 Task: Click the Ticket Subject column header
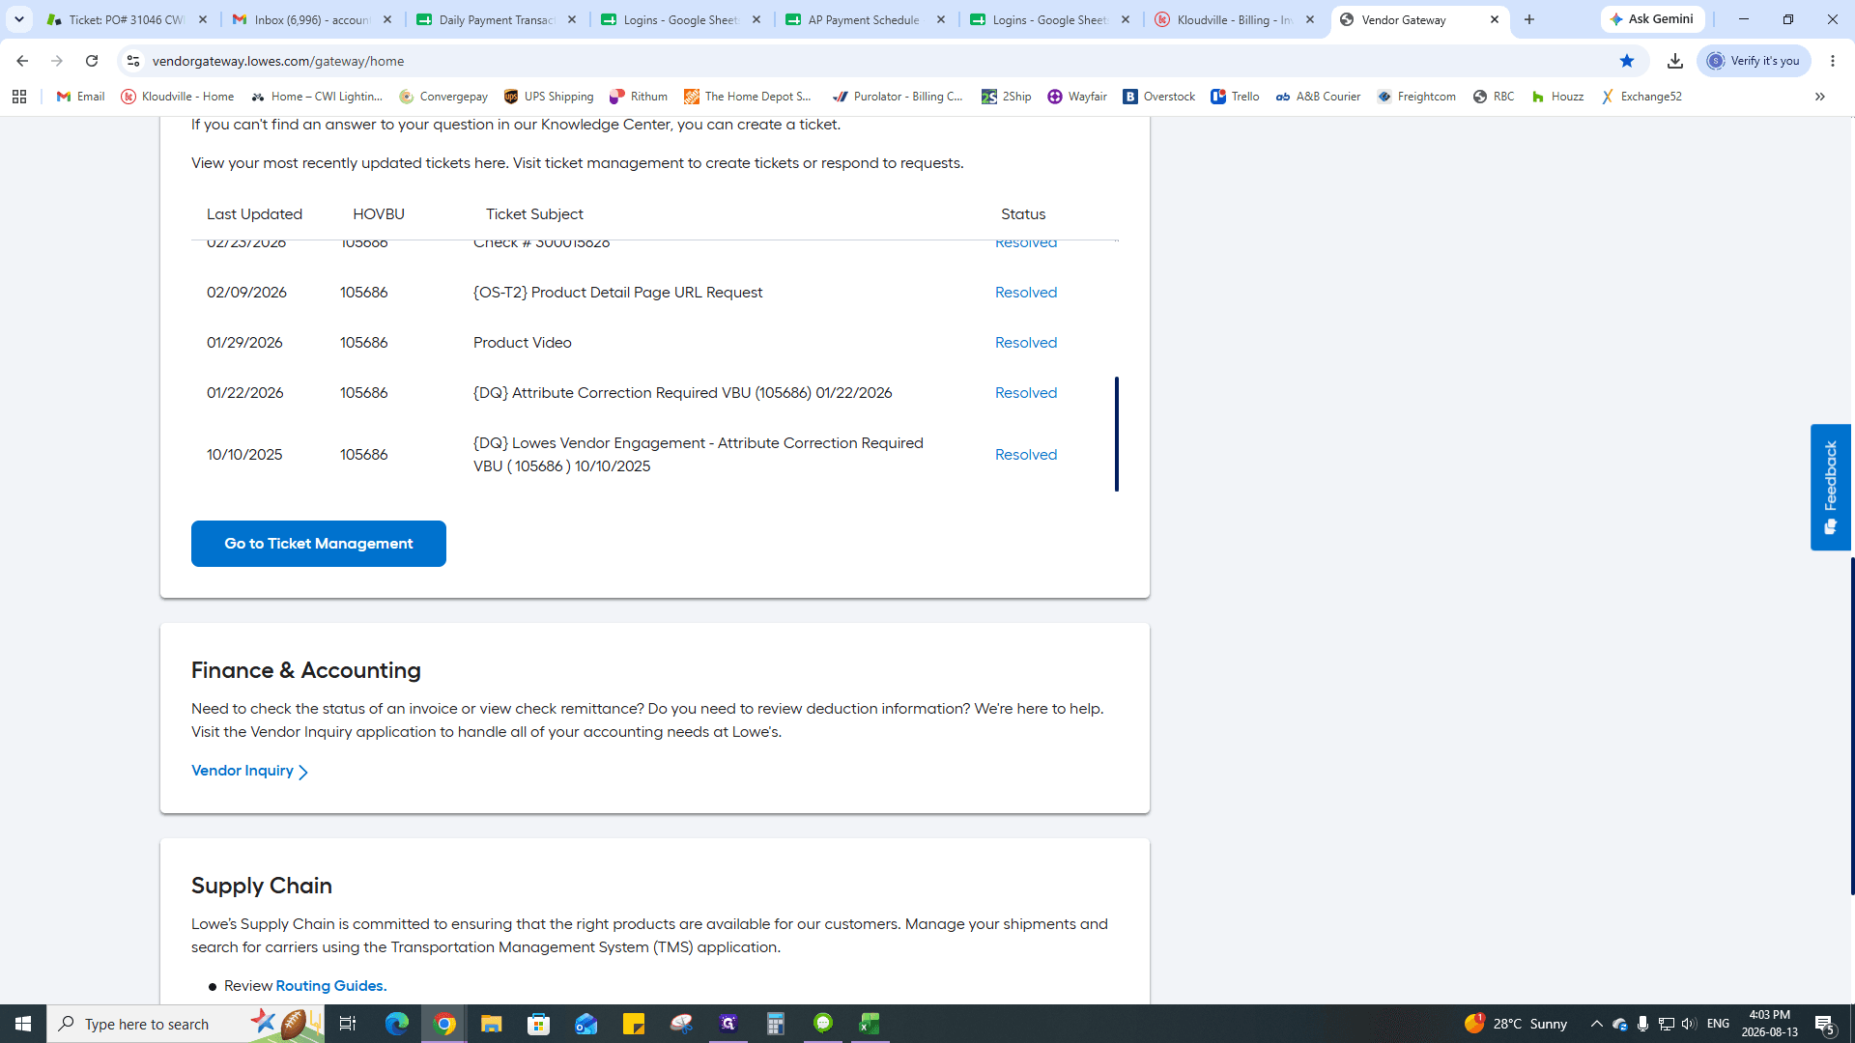pyautogui.click(x=534, y=214)
